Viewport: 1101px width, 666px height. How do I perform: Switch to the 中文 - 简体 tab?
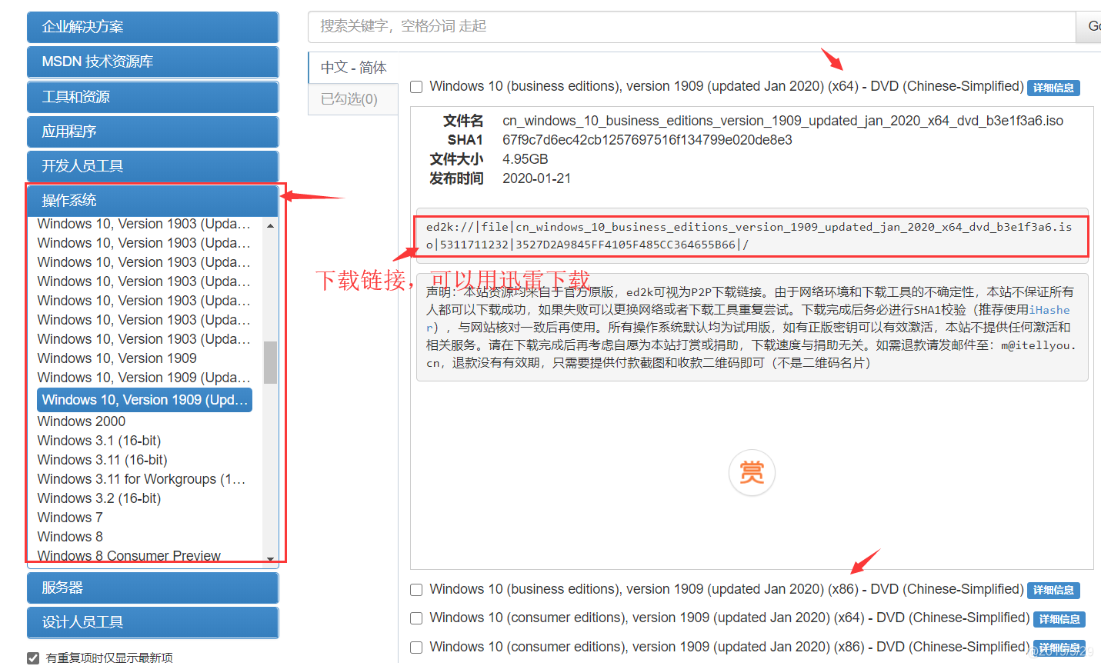(353, 68)
